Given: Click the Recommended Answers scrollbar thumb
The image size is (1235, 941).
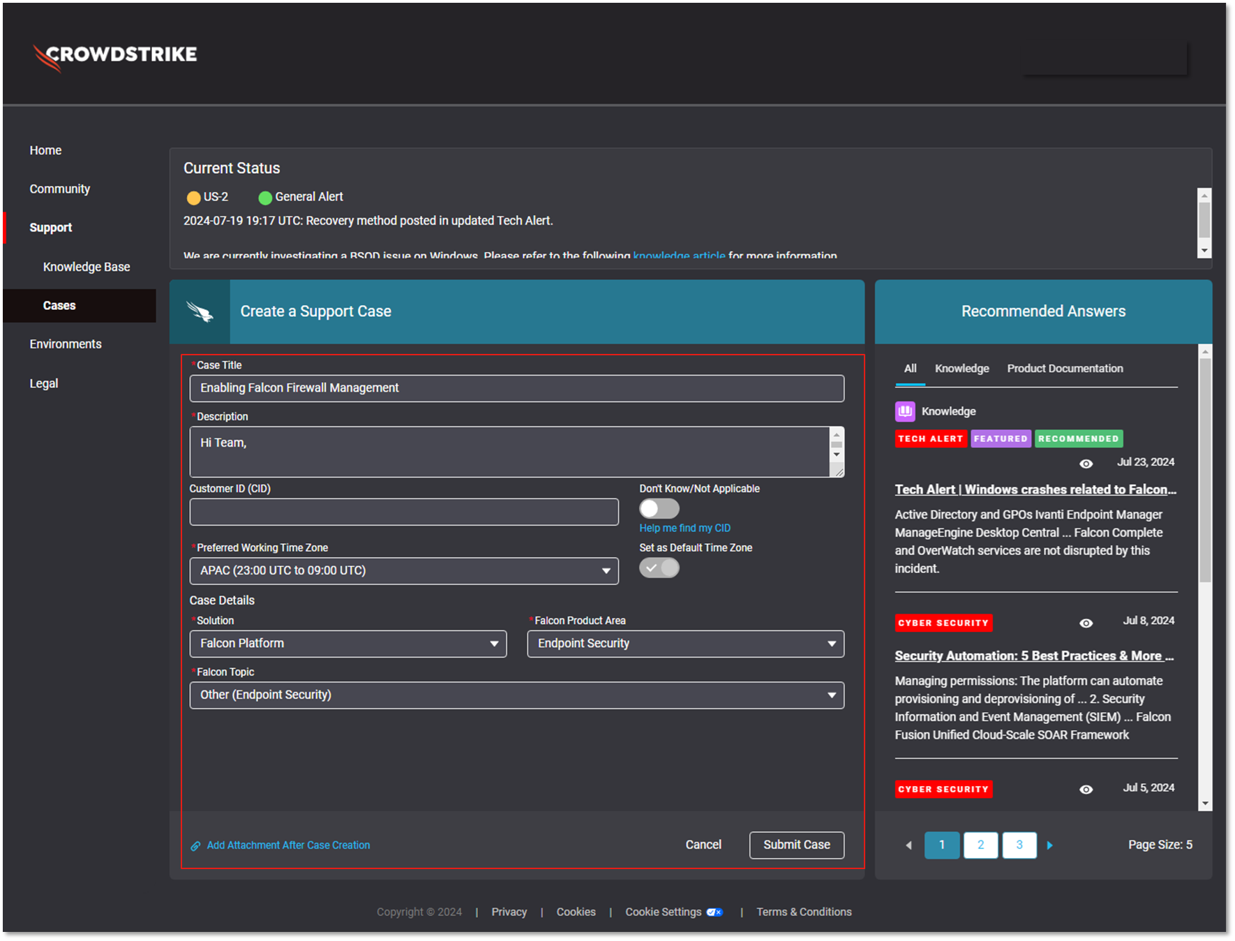Looking at the screenshot, I should (1205, 471).
